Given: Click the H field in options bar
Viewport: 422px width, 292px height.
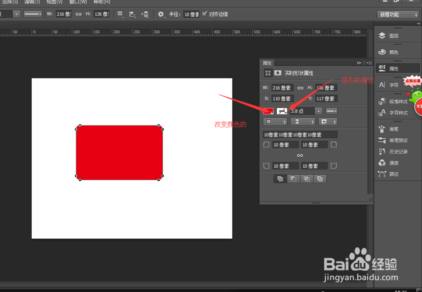Looking at the screenshot, I should [x=101, y=14].
